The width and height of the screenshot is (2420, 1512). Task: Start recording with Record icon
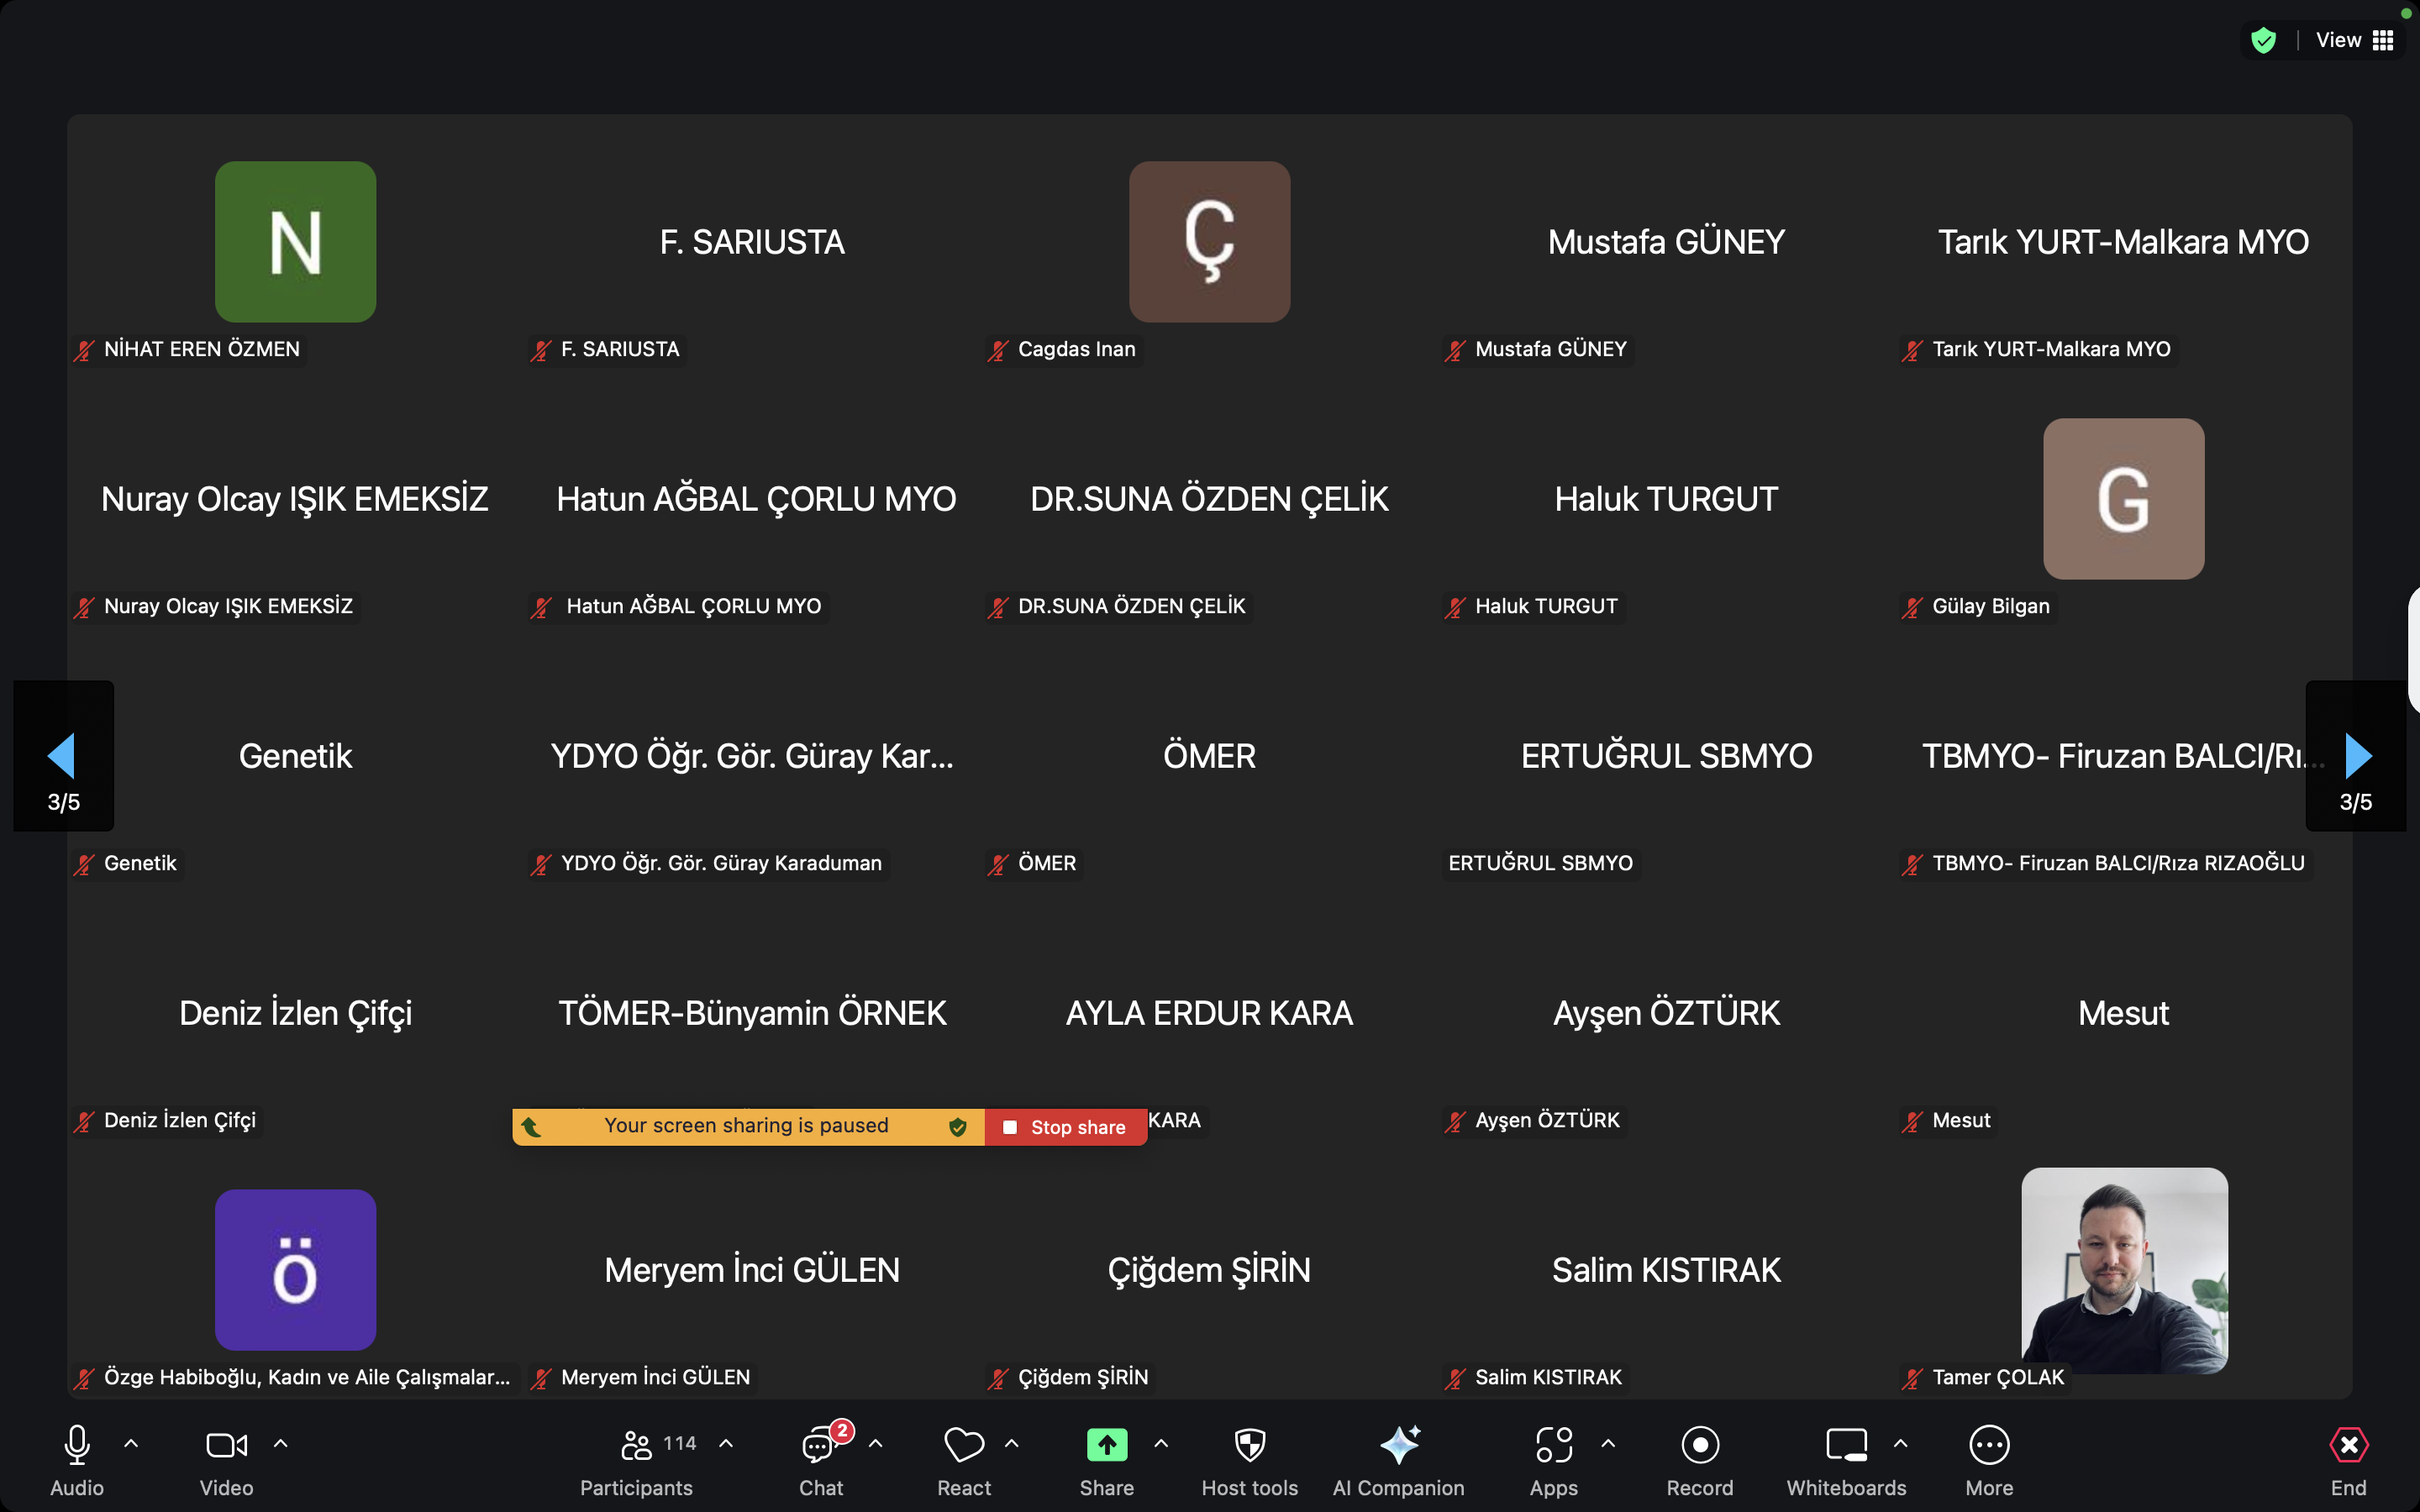tap(1700, 1445)
